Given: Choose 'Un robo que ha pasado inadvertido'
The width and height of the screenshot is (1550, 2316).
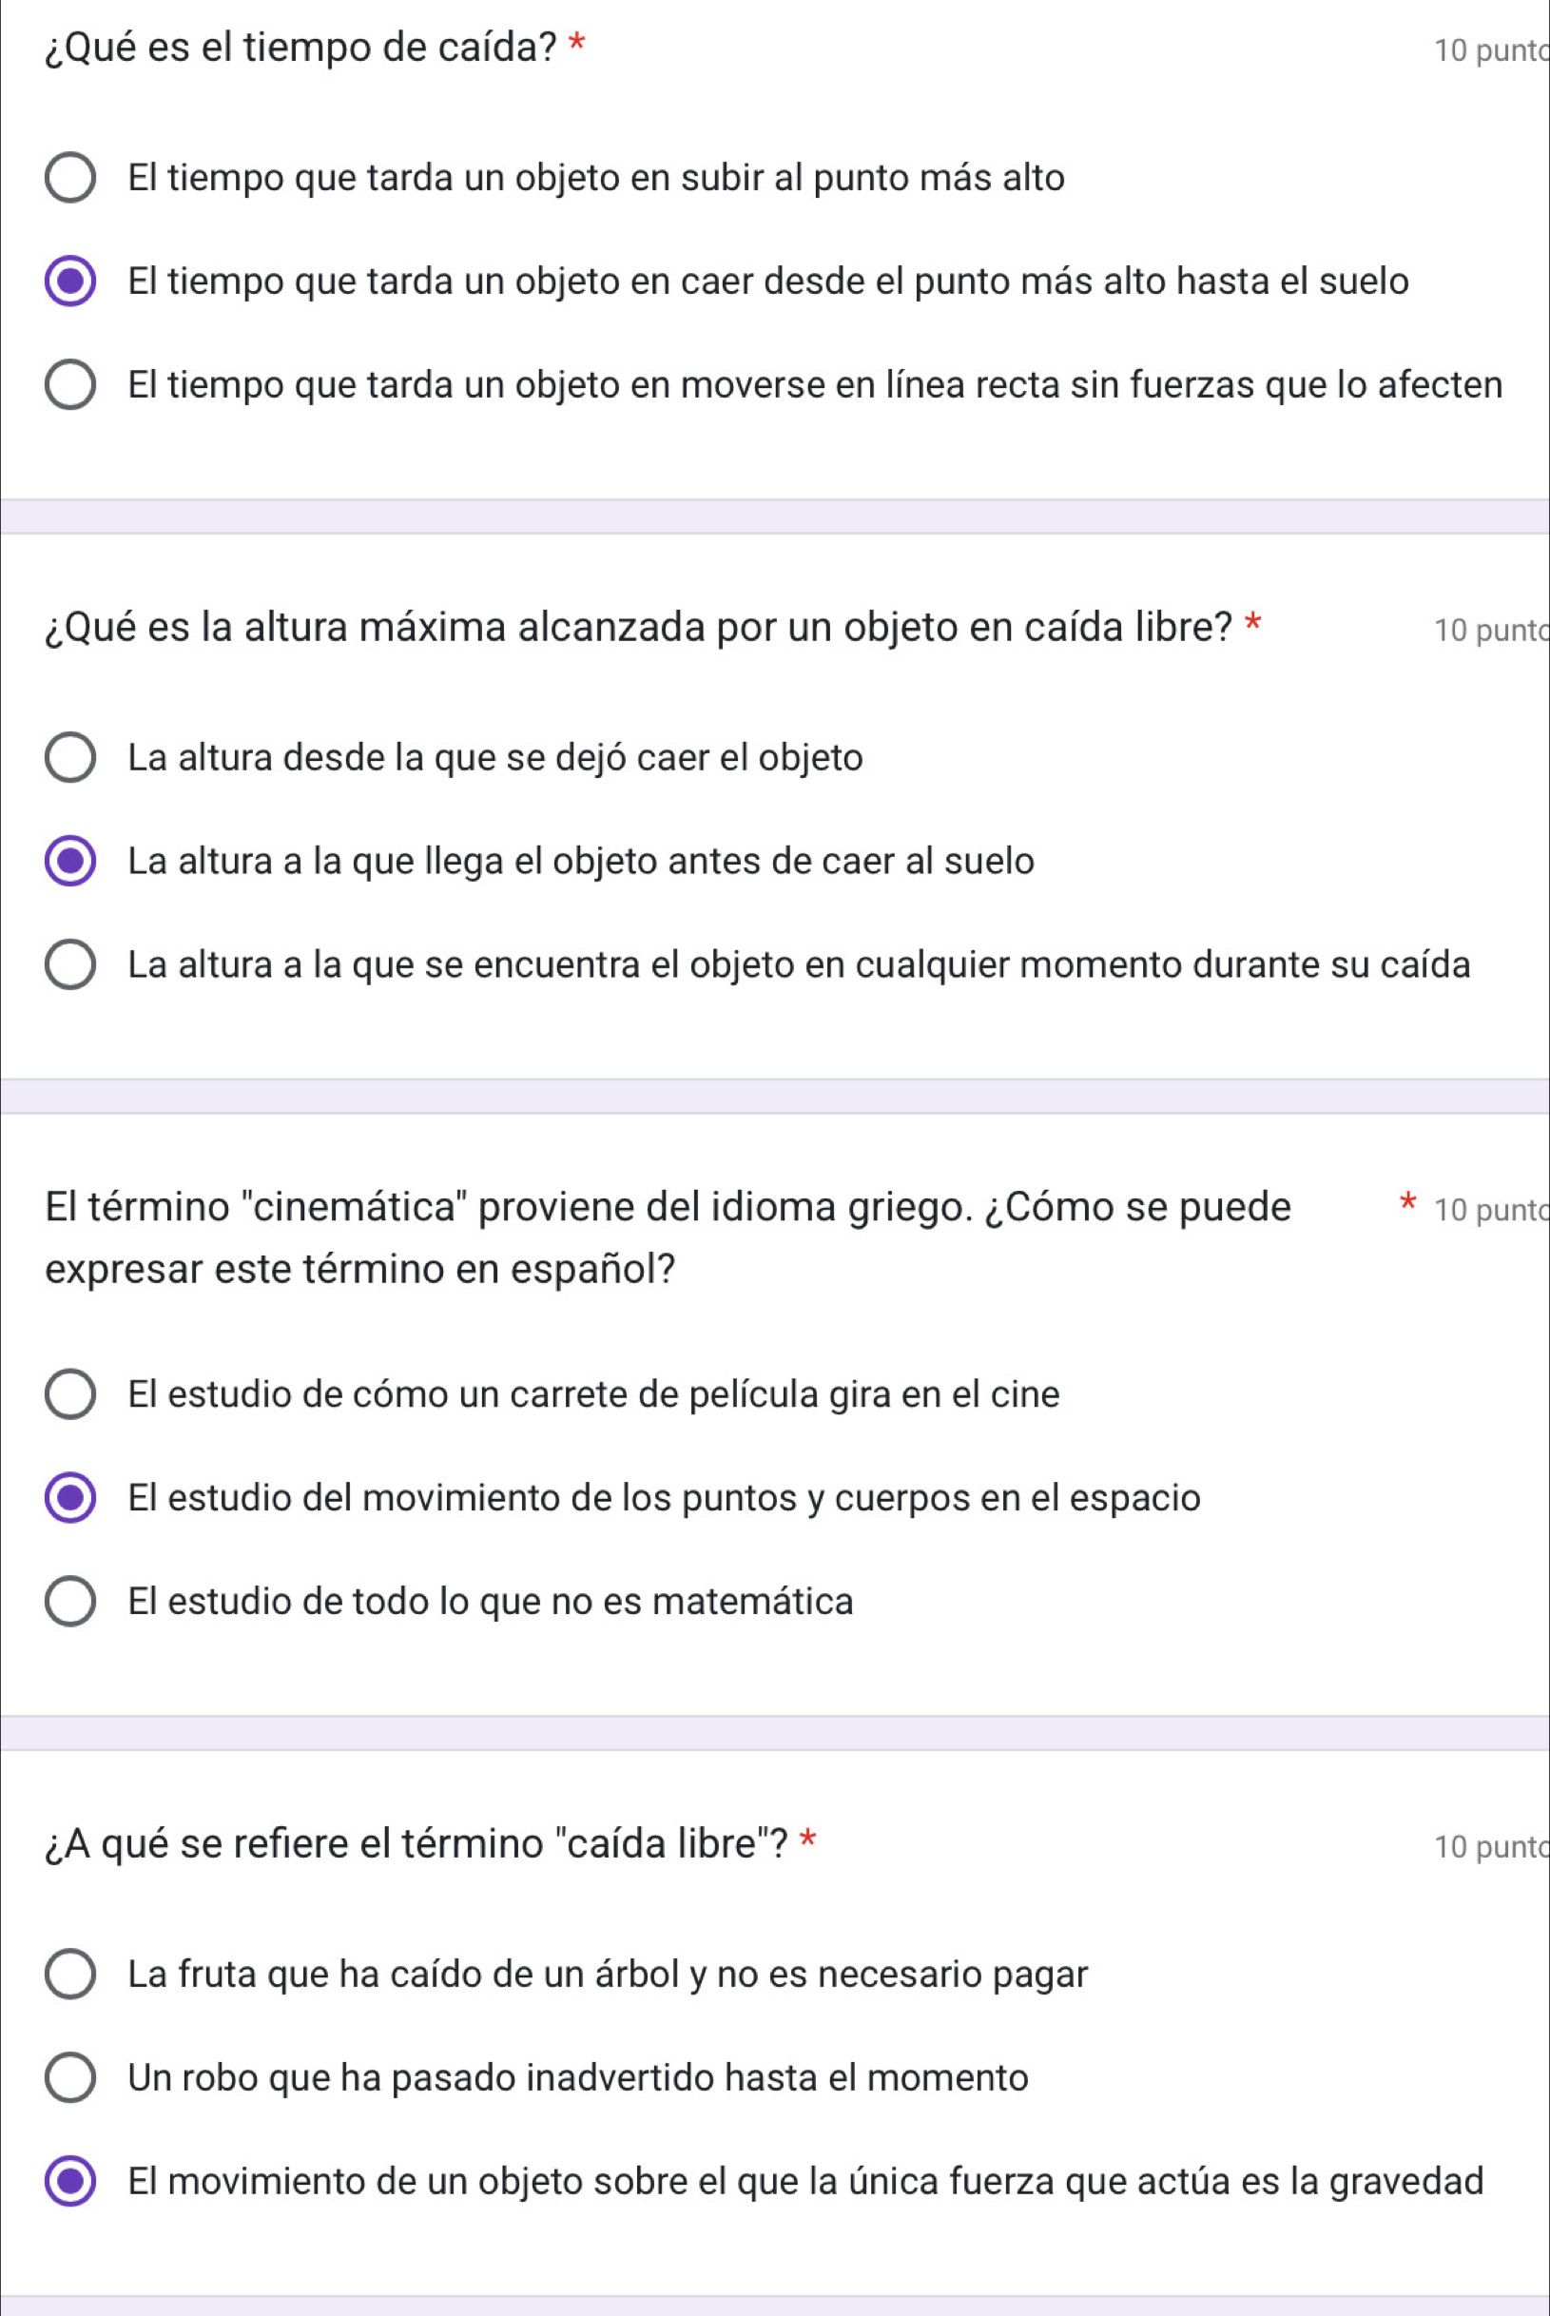Looking at the screenshot, I should pyautogui.click(x=70, y=2078).
